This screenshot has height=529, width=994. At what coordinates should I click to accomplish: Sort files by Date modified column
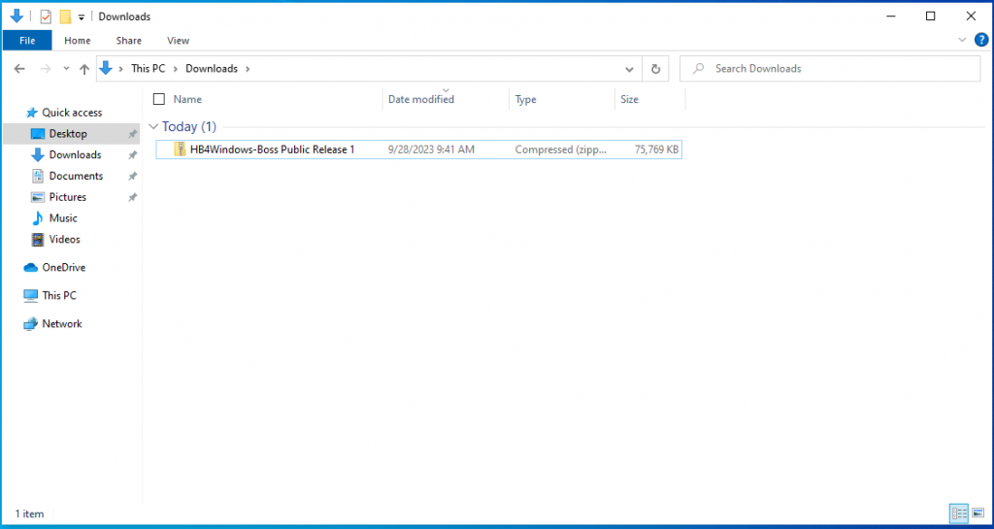421,99
